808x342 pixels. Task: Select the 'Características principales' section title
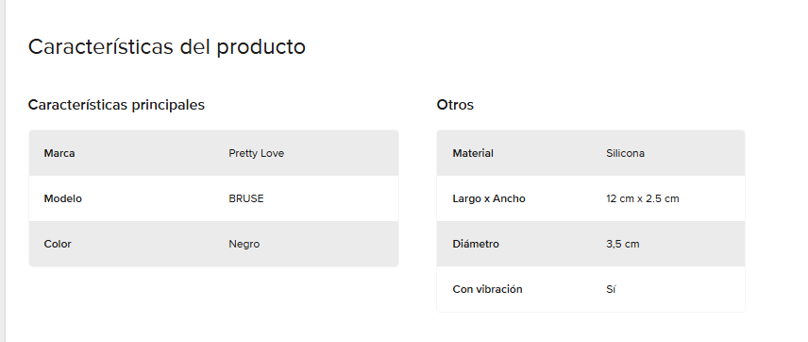(x=116, y=105)
